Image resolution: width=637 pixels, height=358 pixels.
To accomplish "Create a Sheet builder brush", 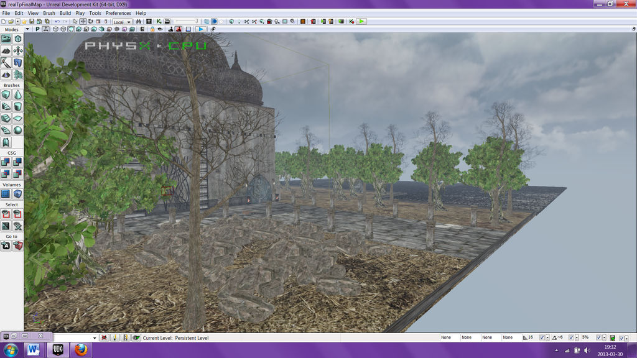I will click(18, 118).
